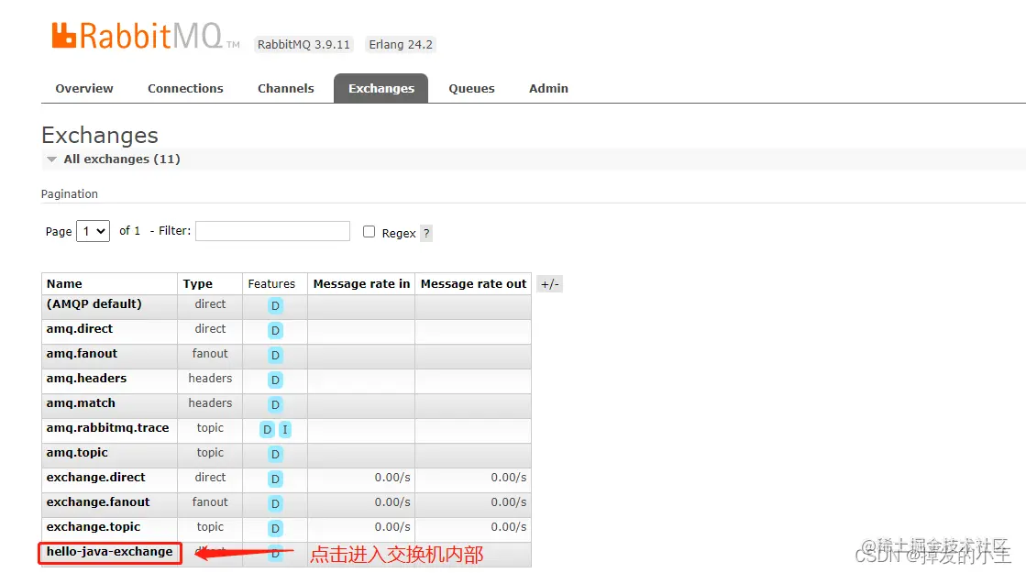Open the amq.topic exchange
Viewport: 1026px width, 573px height.
coord(76,453)
